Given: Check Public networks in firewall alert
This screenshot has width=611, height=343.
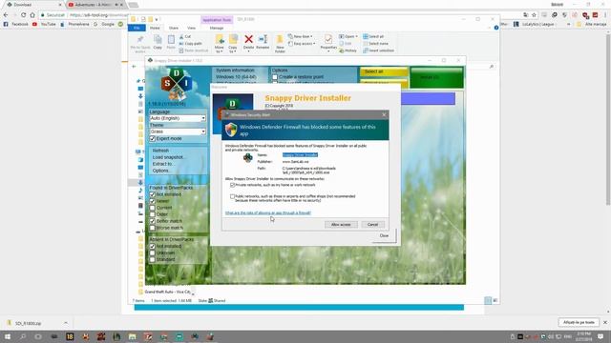Looking at the screenshot, I should (233, 197).
